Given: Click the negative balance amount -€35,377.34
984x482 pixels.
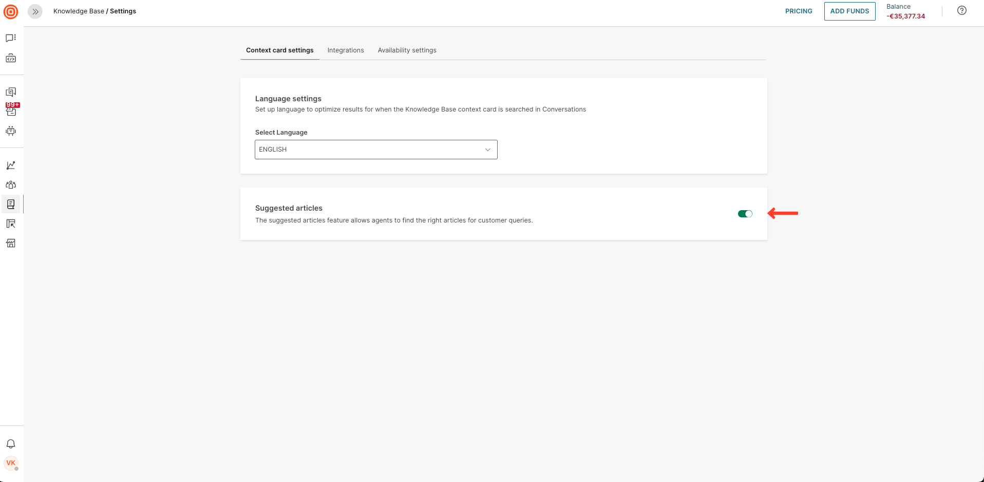Looking at the screenshot, I should pos(906,16).
